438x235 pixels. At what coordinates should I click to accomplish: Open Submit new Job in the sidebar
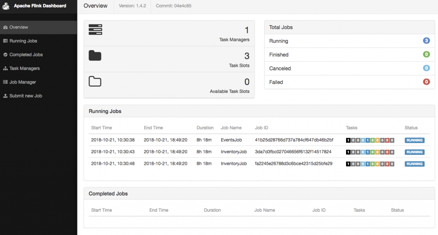pos(38,96)
